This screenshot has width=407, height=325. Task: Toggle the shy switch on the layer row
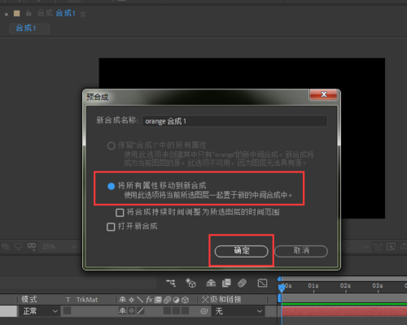122,310
